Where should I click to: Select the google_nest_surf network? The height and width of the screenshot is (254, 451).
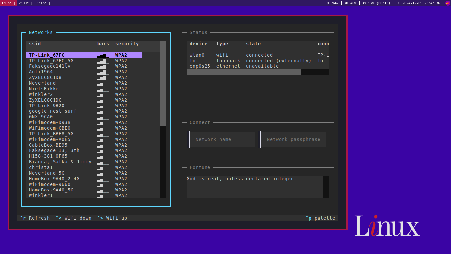click(x=84, y=111)
